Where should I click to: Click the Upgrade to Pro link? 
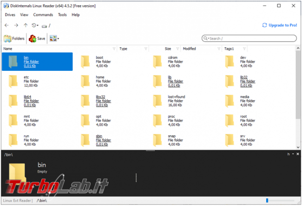point(280,25)
